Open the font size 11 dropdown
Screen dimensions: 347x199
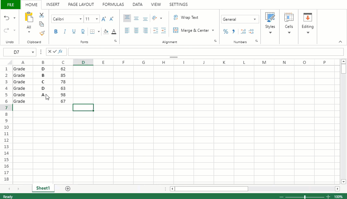pos(97,19)
